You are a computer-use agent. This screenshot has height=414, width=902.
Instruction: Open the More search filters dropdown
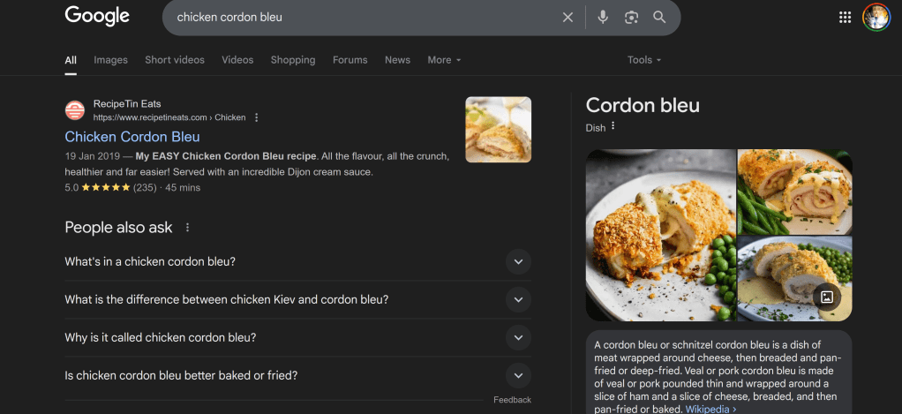tap(444, 60)
